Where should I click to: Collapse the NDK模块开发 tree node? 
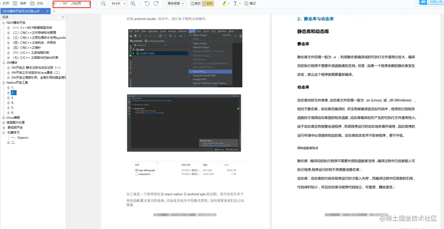(4, 22)
